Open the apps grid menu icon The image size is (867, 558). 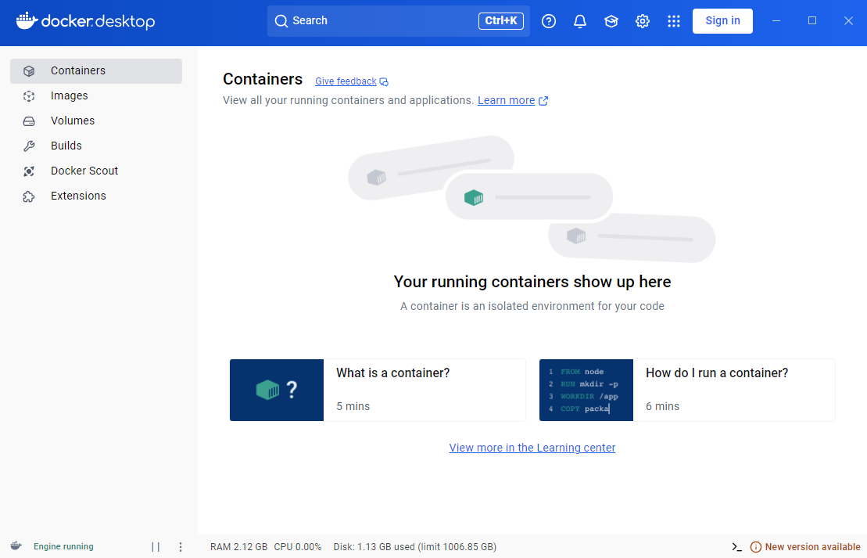(x=673, y=21)
